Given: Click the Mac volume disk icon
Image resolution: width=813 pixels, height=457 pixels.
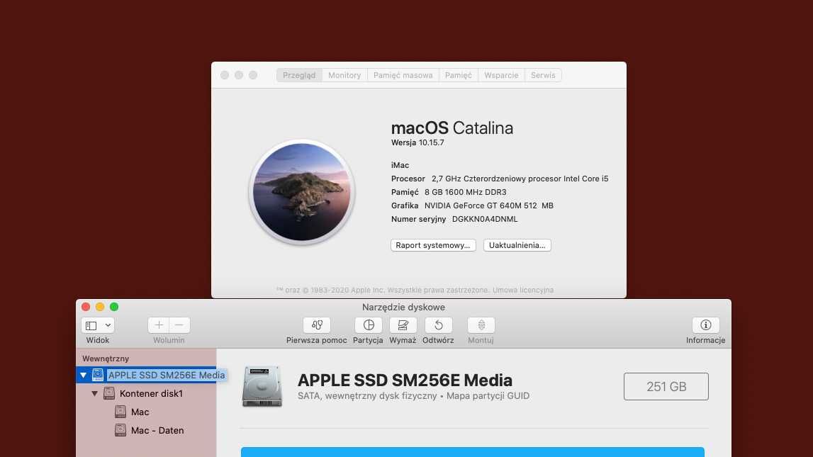Looking at the screenshot, I should click(120, 412).
